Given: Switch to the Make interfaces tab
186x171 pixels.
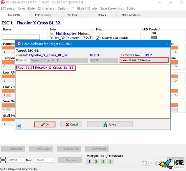Looking at the screenshot, I should point(131,15).
